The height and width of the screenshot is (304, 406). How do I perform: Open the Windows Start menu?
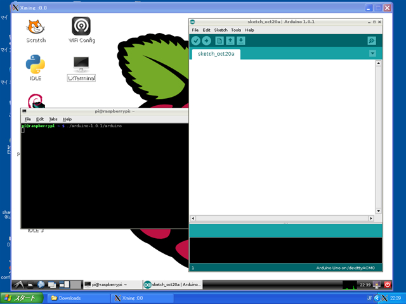point(22,298)
